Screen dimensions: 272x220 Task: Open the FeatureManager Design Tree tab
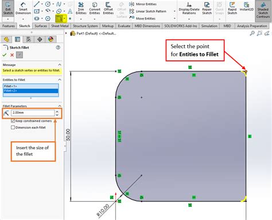6,40
